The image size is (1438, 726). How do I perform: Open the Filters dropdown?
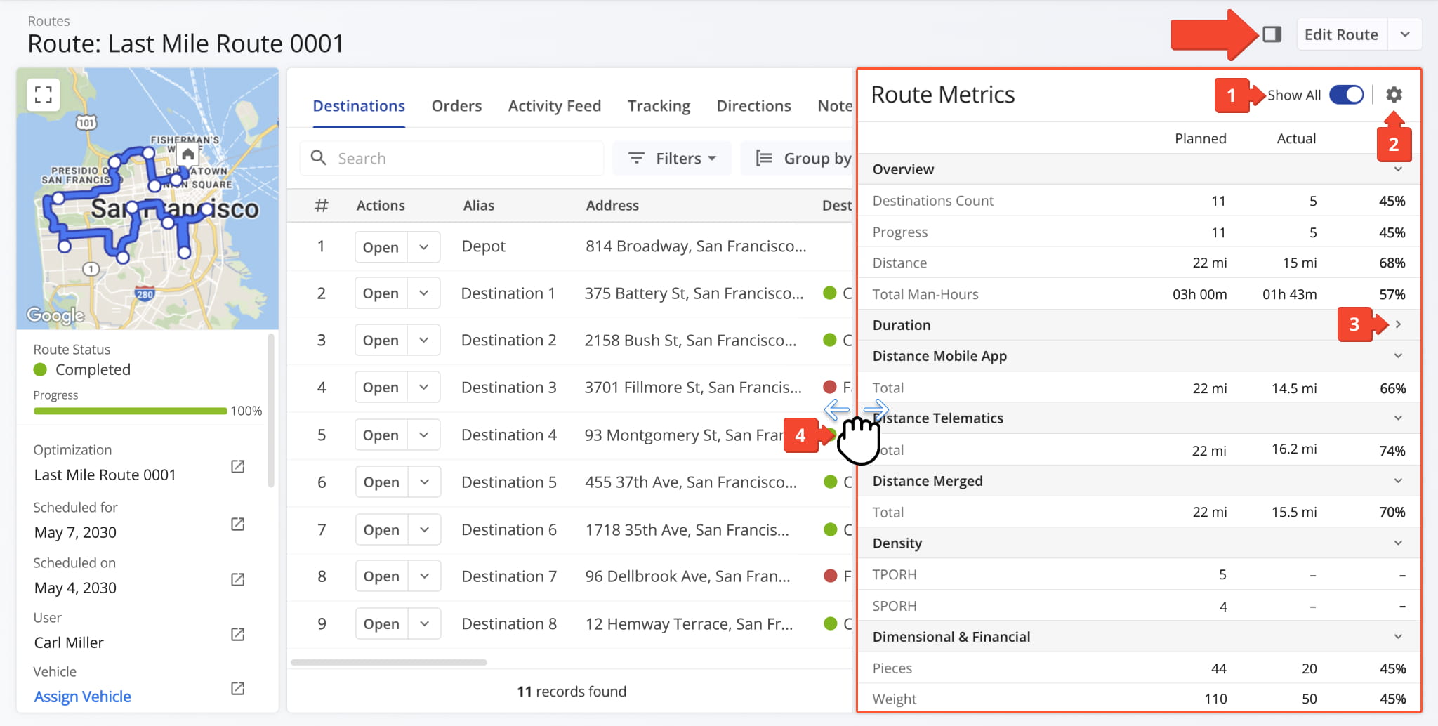[672, 159]
